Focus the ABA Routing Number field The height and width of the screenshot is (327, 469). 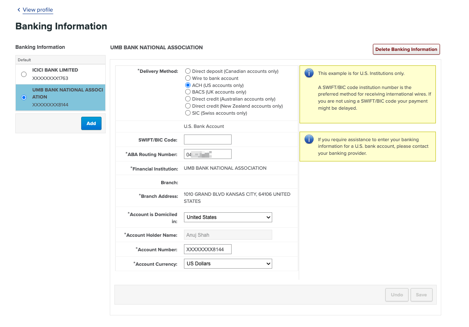(208, 154)
